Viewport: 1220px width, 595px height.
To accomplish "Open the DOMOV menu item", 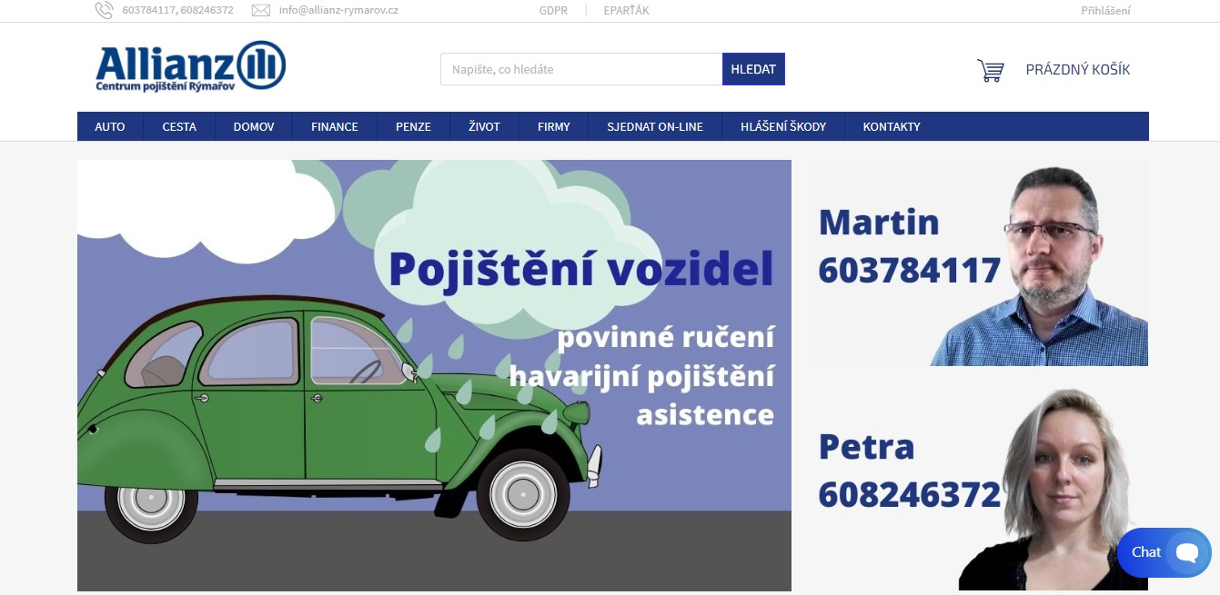I will click(254, 126).
